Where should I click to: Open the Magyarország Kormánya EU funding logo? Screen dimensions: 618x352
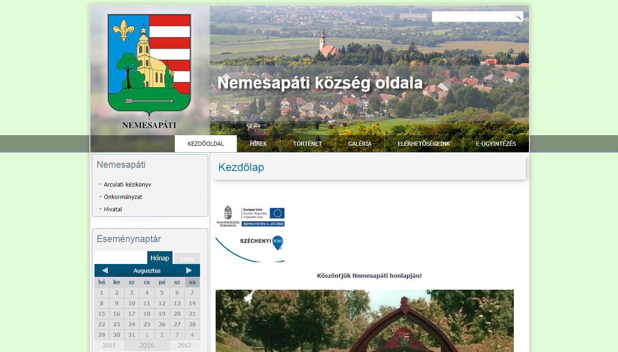(250, 216)
